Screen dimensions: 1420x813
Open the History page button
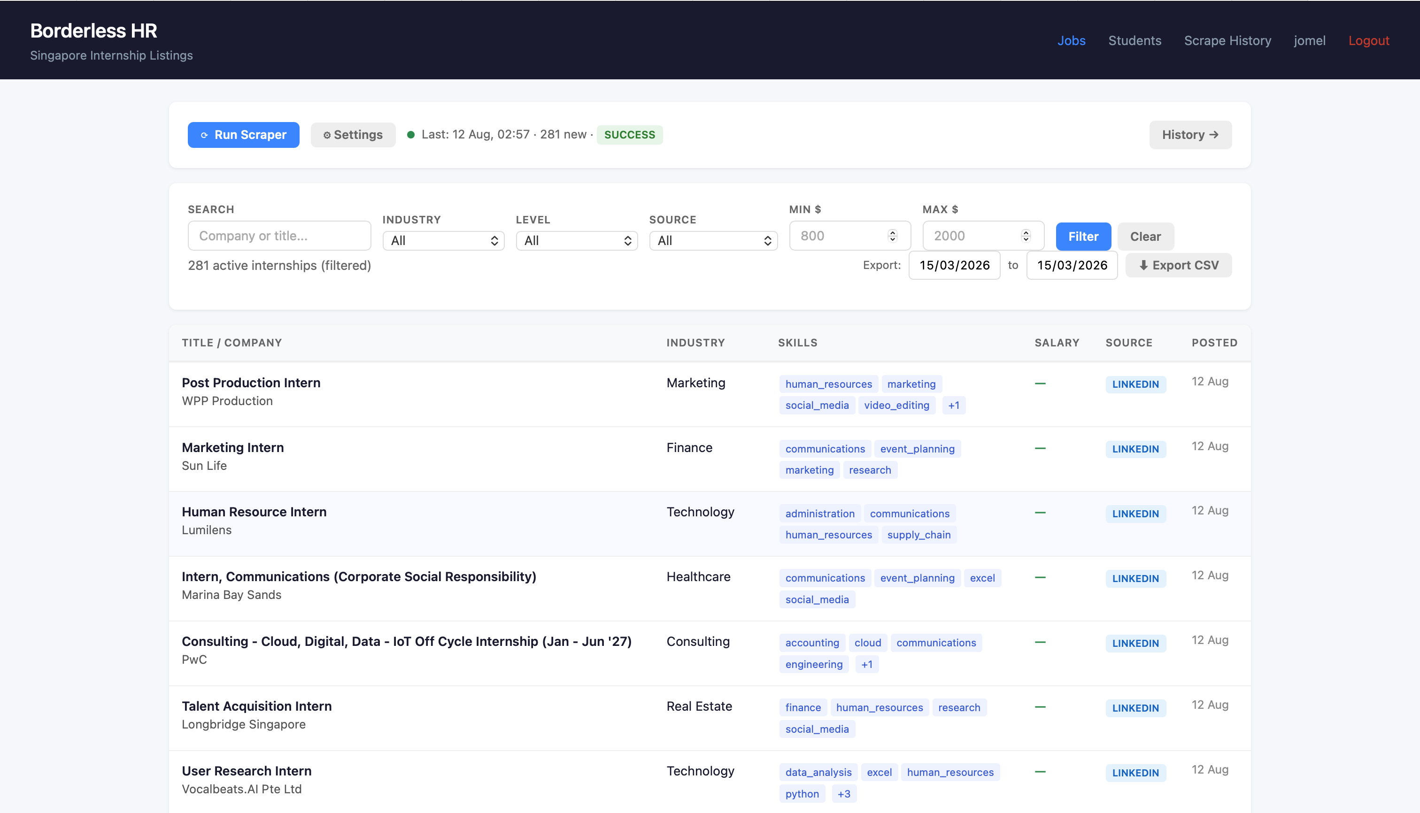(x=1190, y=135)
